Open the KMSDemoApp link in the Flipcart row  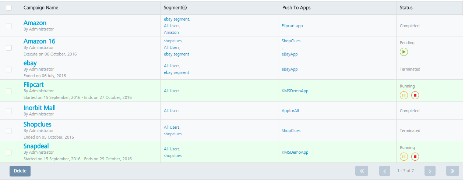tap(295, 91)
